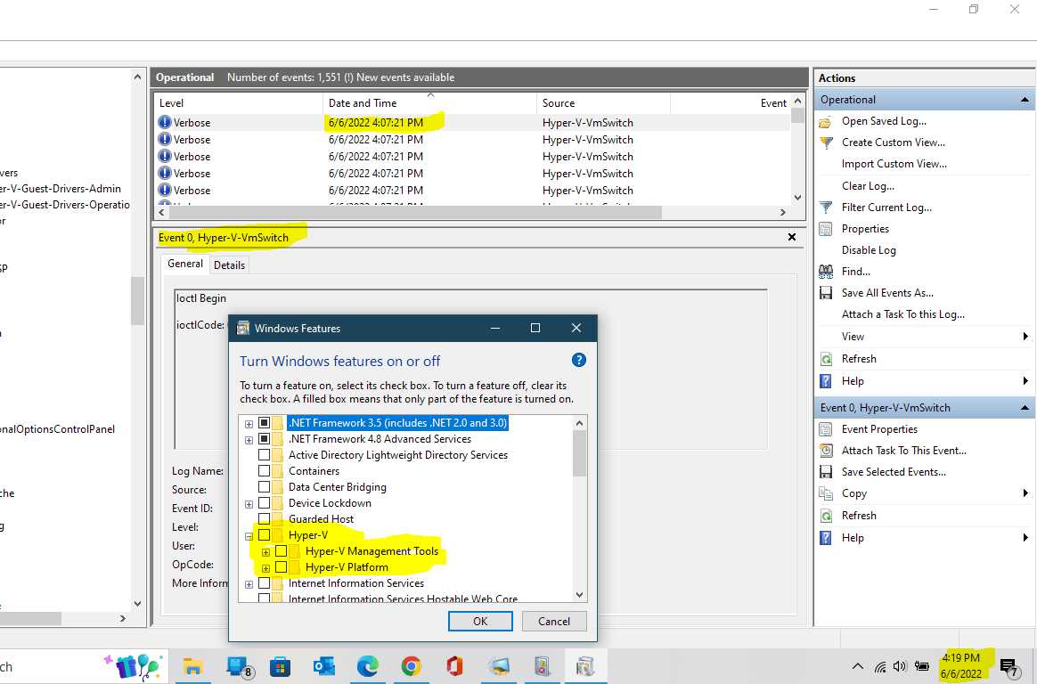Click the volume speaker icon in system tray
The width and height of the screenshot is (1037, 684).
(x=900, y=666)
